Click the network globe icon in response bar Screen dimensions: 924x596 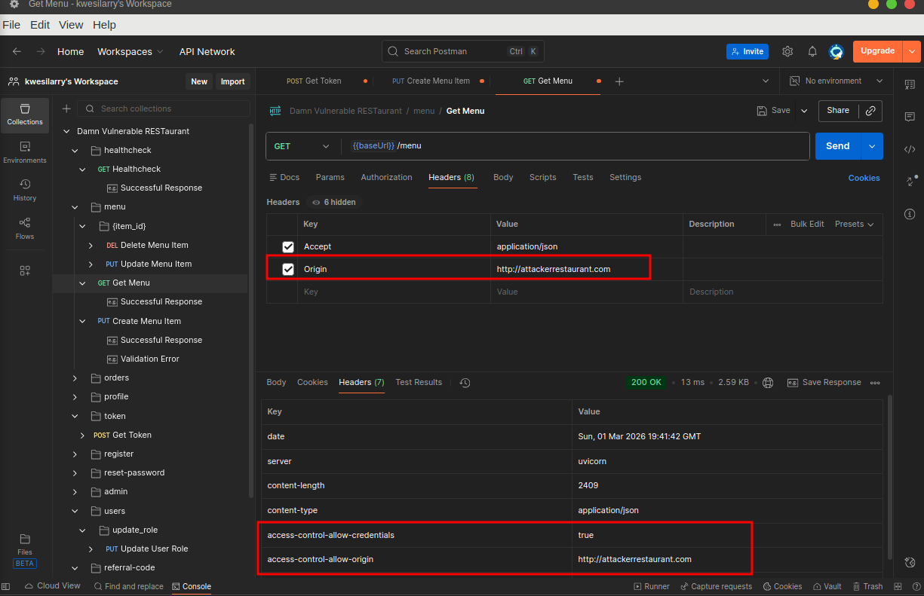click(x=768, y=383)
